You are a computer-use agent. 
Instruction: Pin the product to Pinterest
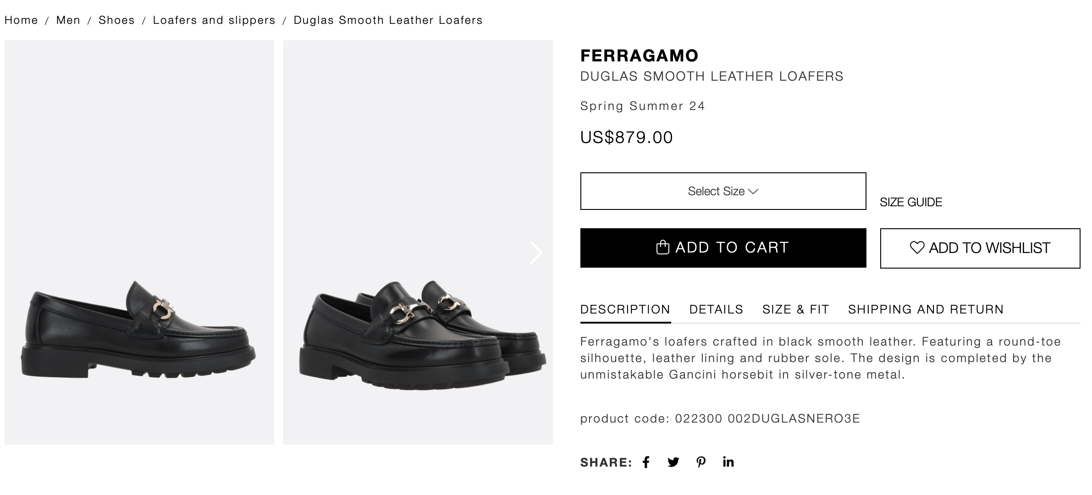pyautogui.click(x=701, y=462)
